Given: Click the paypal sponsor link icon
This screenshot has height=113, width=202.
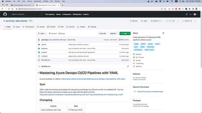Looking at the screenshot, I should click(x=135, y=91).
